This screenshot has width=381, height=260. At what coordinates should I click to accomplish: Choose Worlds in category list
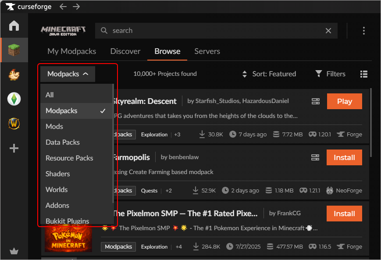click(76, 190)
